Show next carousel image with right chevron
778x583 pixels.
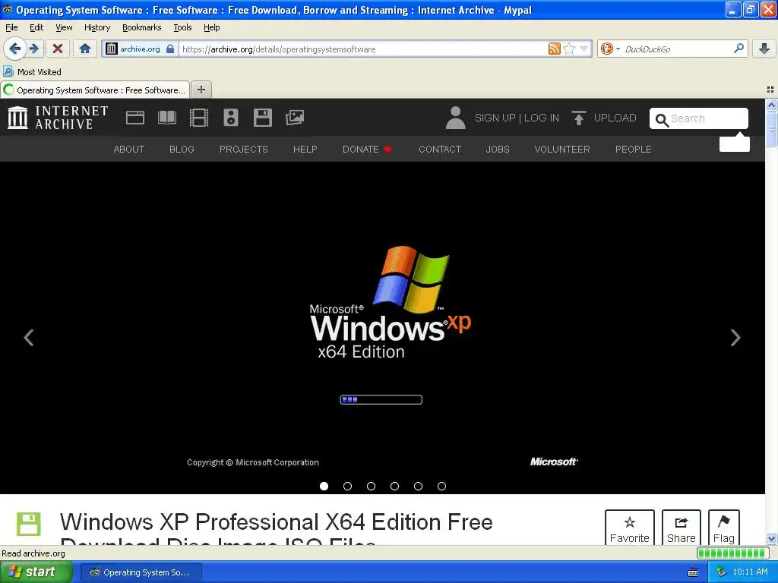(x=735, y=338)
